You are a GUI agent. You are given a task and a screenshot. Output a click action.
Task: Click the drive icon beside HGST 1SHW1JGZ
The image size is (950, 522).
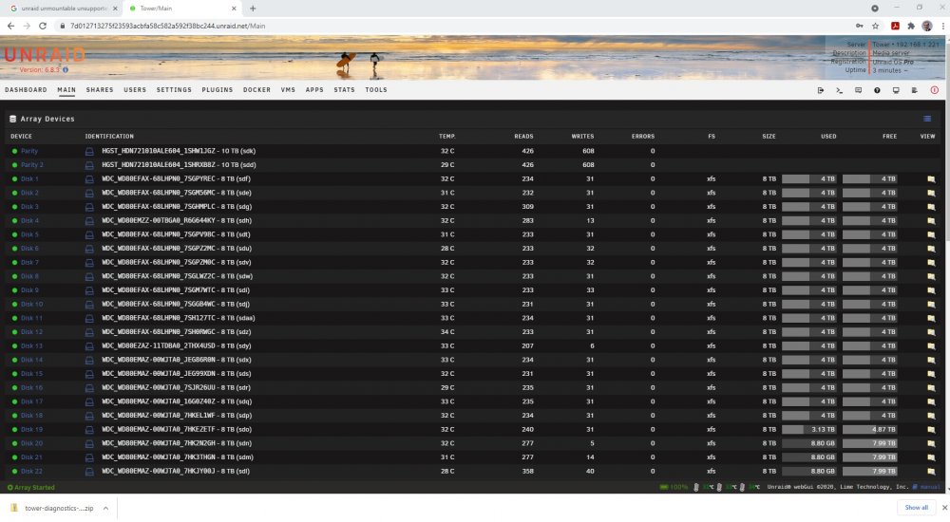pyautogui.click(x=89, y=152)
